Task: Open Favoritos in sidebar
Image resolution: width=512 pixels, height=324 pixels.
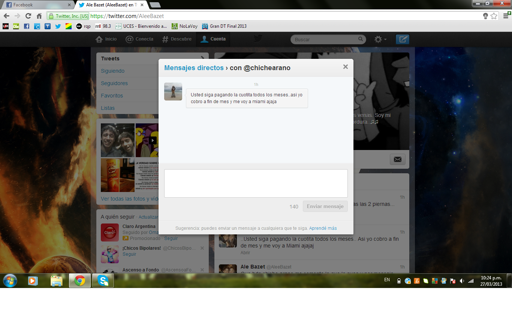Action: click(112, 96)
